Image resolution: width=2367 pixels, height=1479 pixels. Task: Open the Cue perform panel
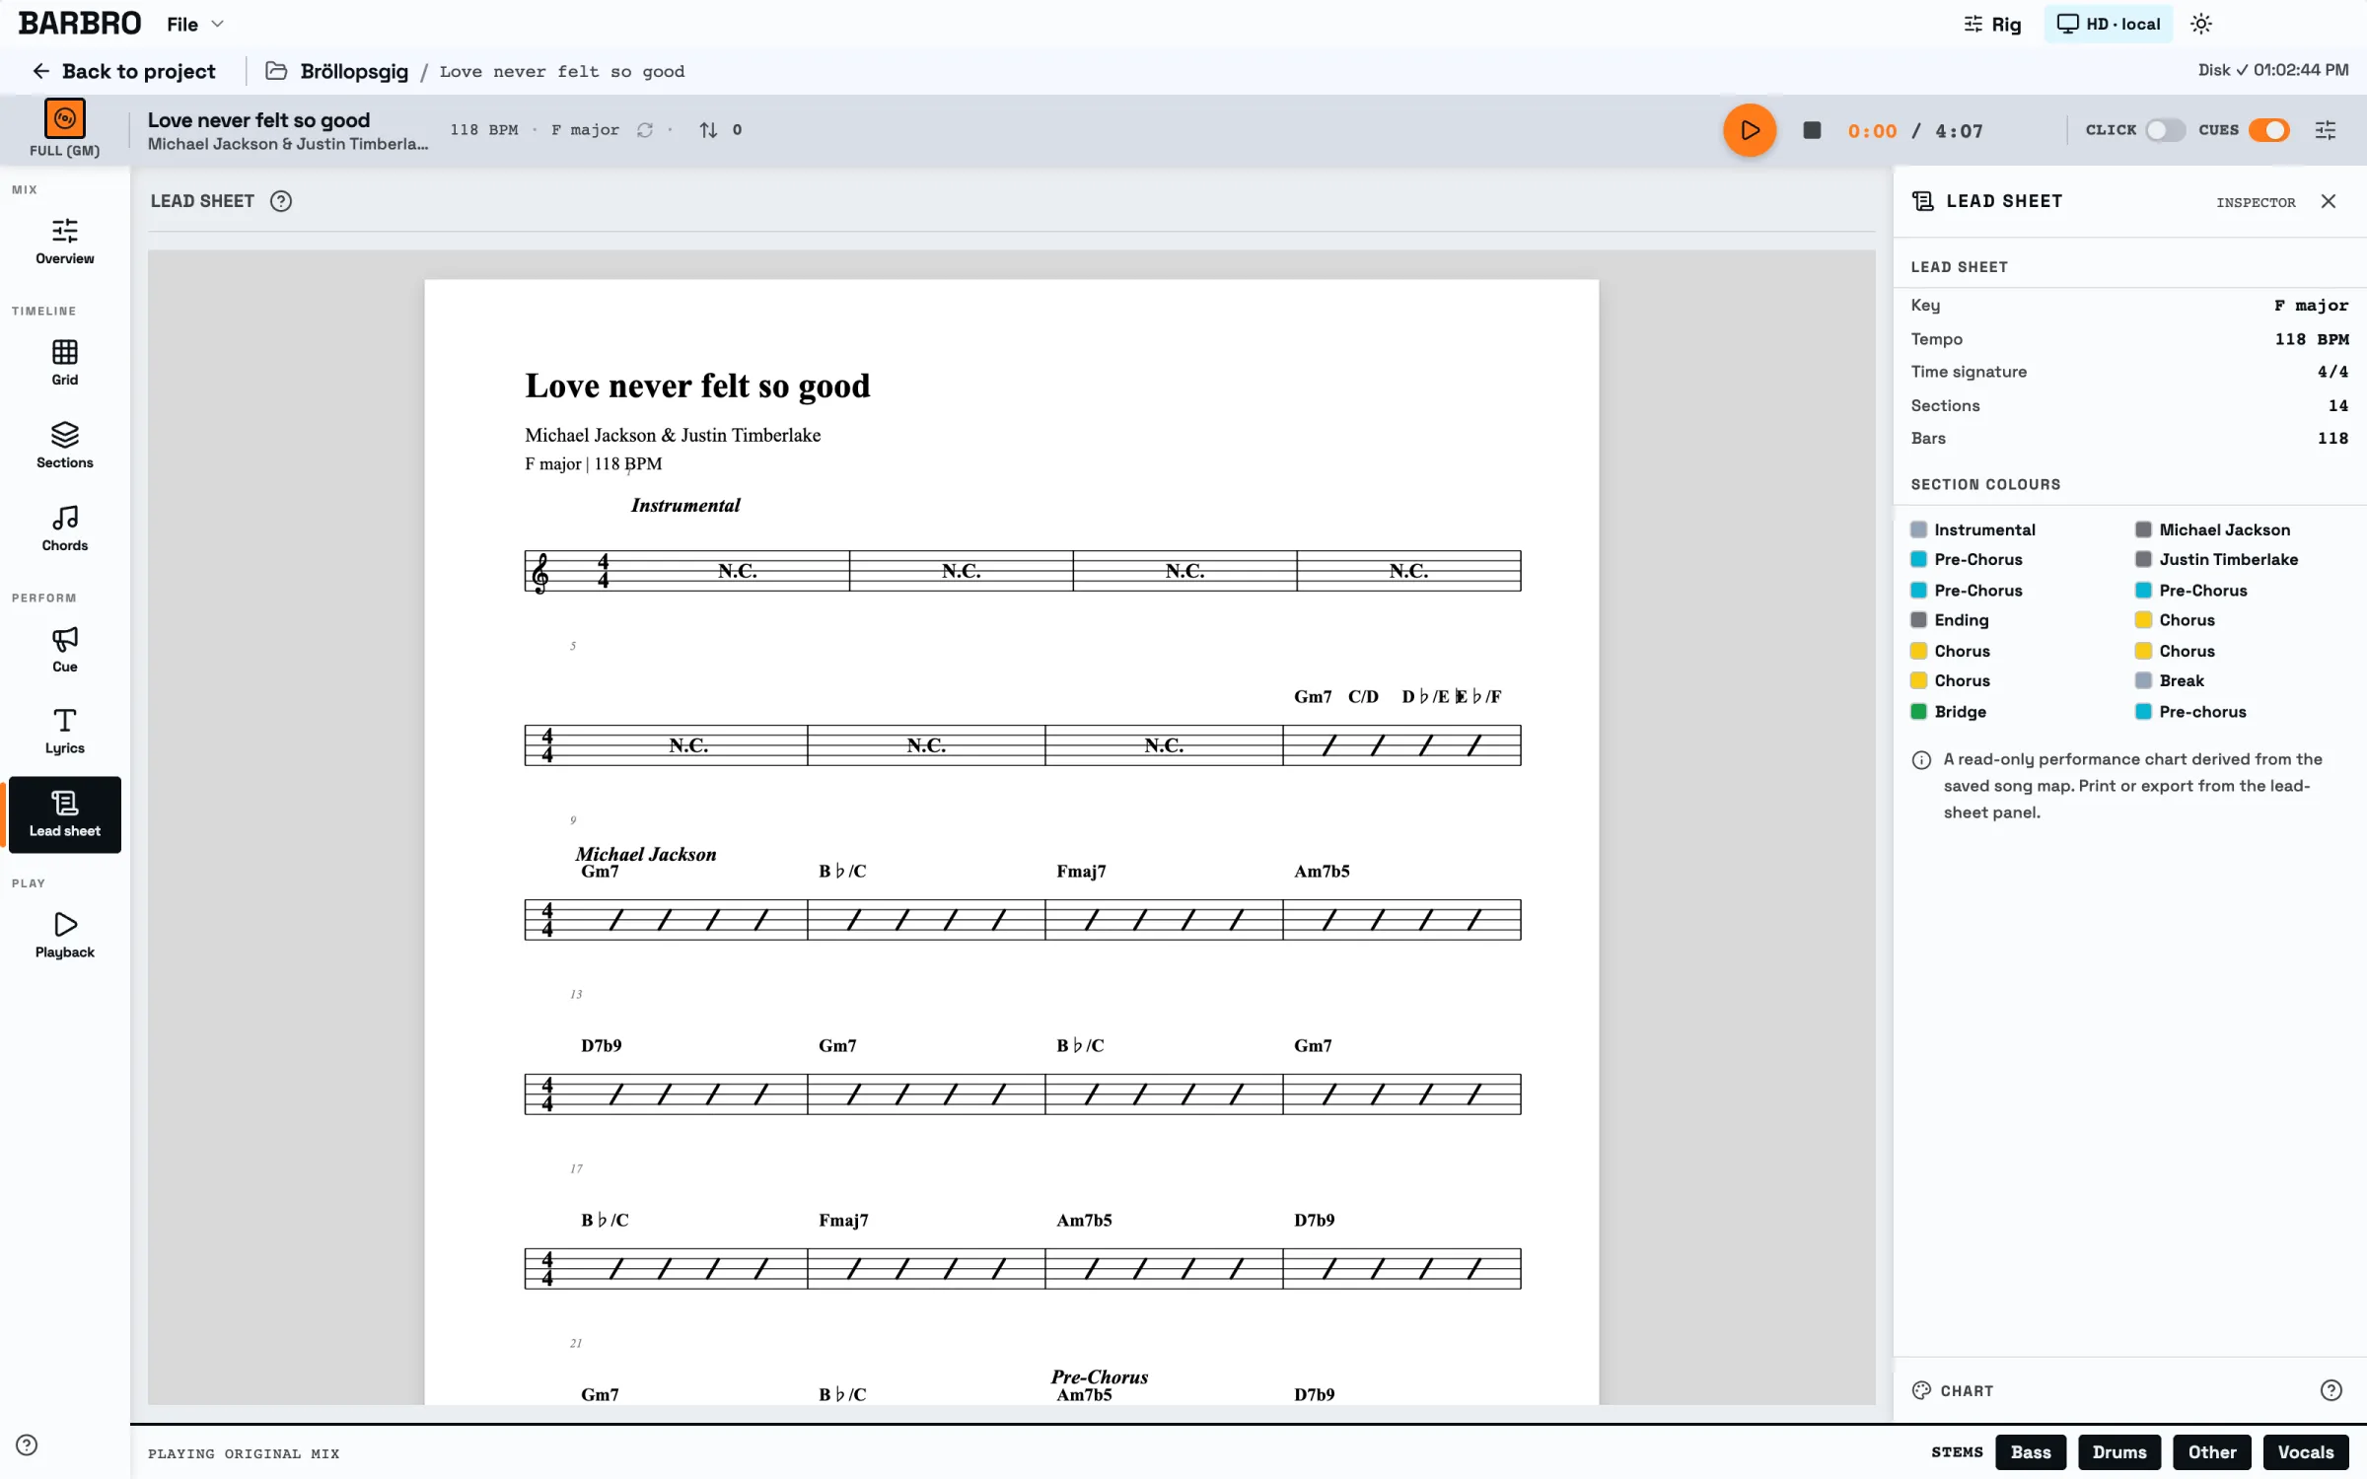(x=64, y=649)
